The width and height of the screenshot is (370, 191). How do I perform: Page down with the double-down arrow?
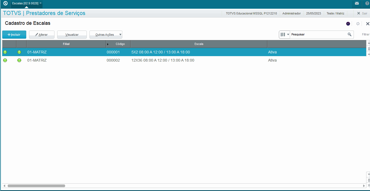coord(368,180)
